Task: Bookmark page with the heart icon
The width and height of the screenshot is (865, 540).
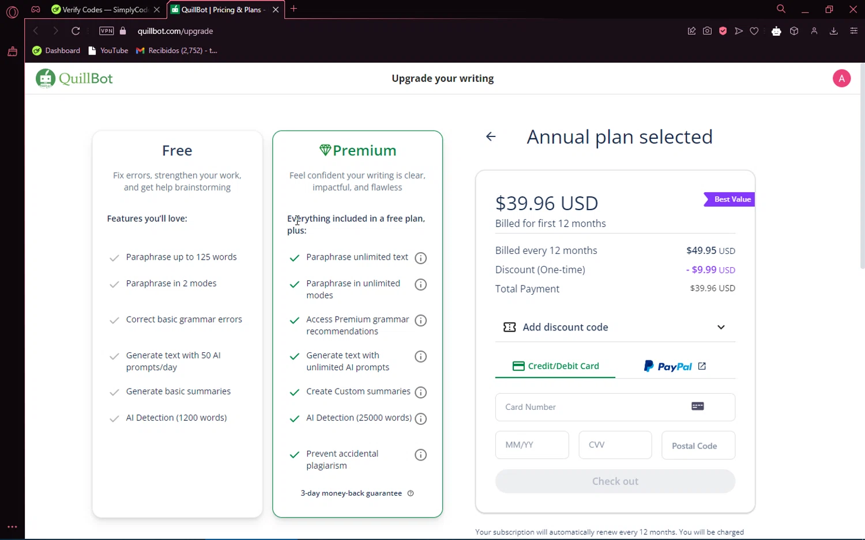Action: pyautogui.click(x=754, y=31)
